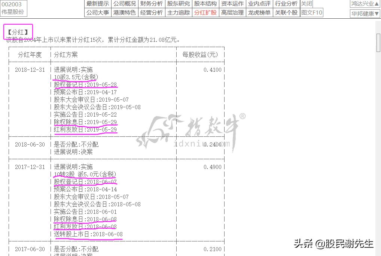View 港澳特色 content
The image size is (381, 256).
[124, 12]
